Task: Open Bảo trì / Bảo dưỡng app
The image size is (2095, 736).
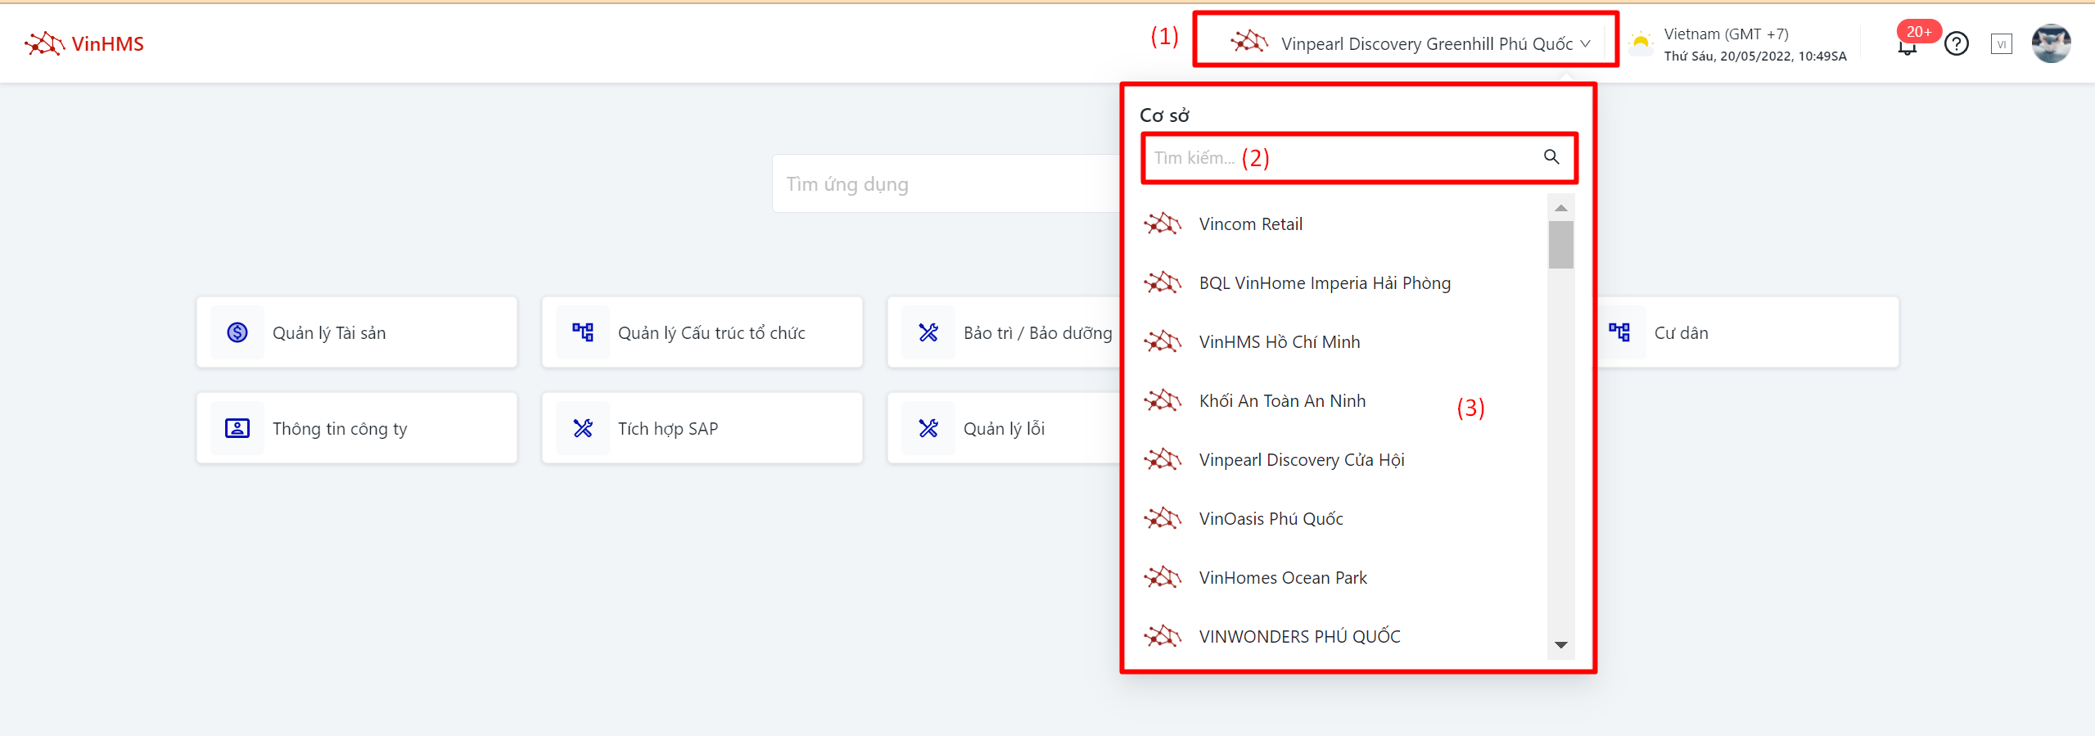Action: (1004, 332)
